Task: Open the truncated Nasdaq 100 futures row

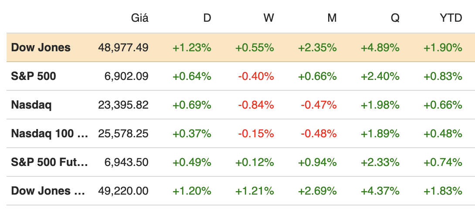Action: [x=49, y=134]
